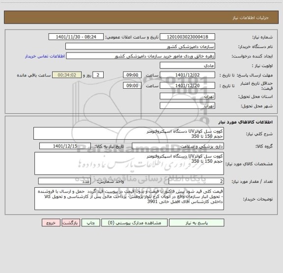Click section heading اطلاعات کالاهای مورد نیاز
The image size is (283, 273).
(246, 122)
